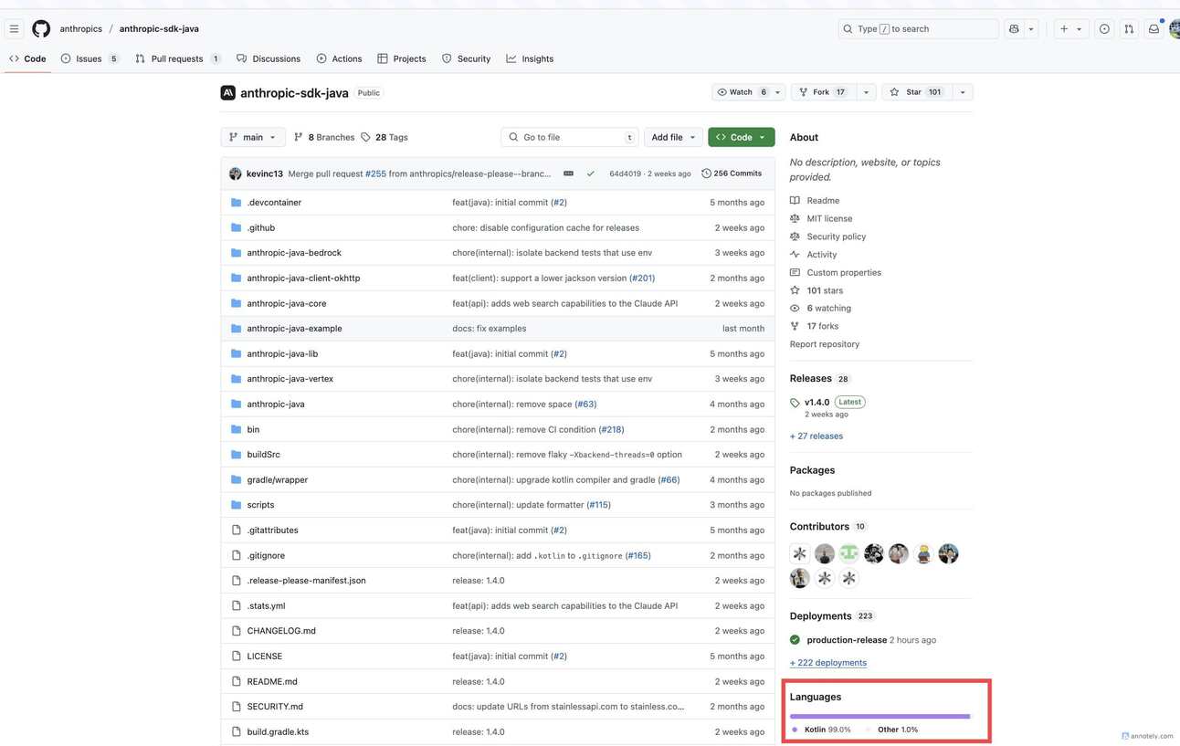Image resolution: width=1180 pixels, height=746 pixels.
Task: Click the book icon beside Readme
Action: (x=795, y=201)
